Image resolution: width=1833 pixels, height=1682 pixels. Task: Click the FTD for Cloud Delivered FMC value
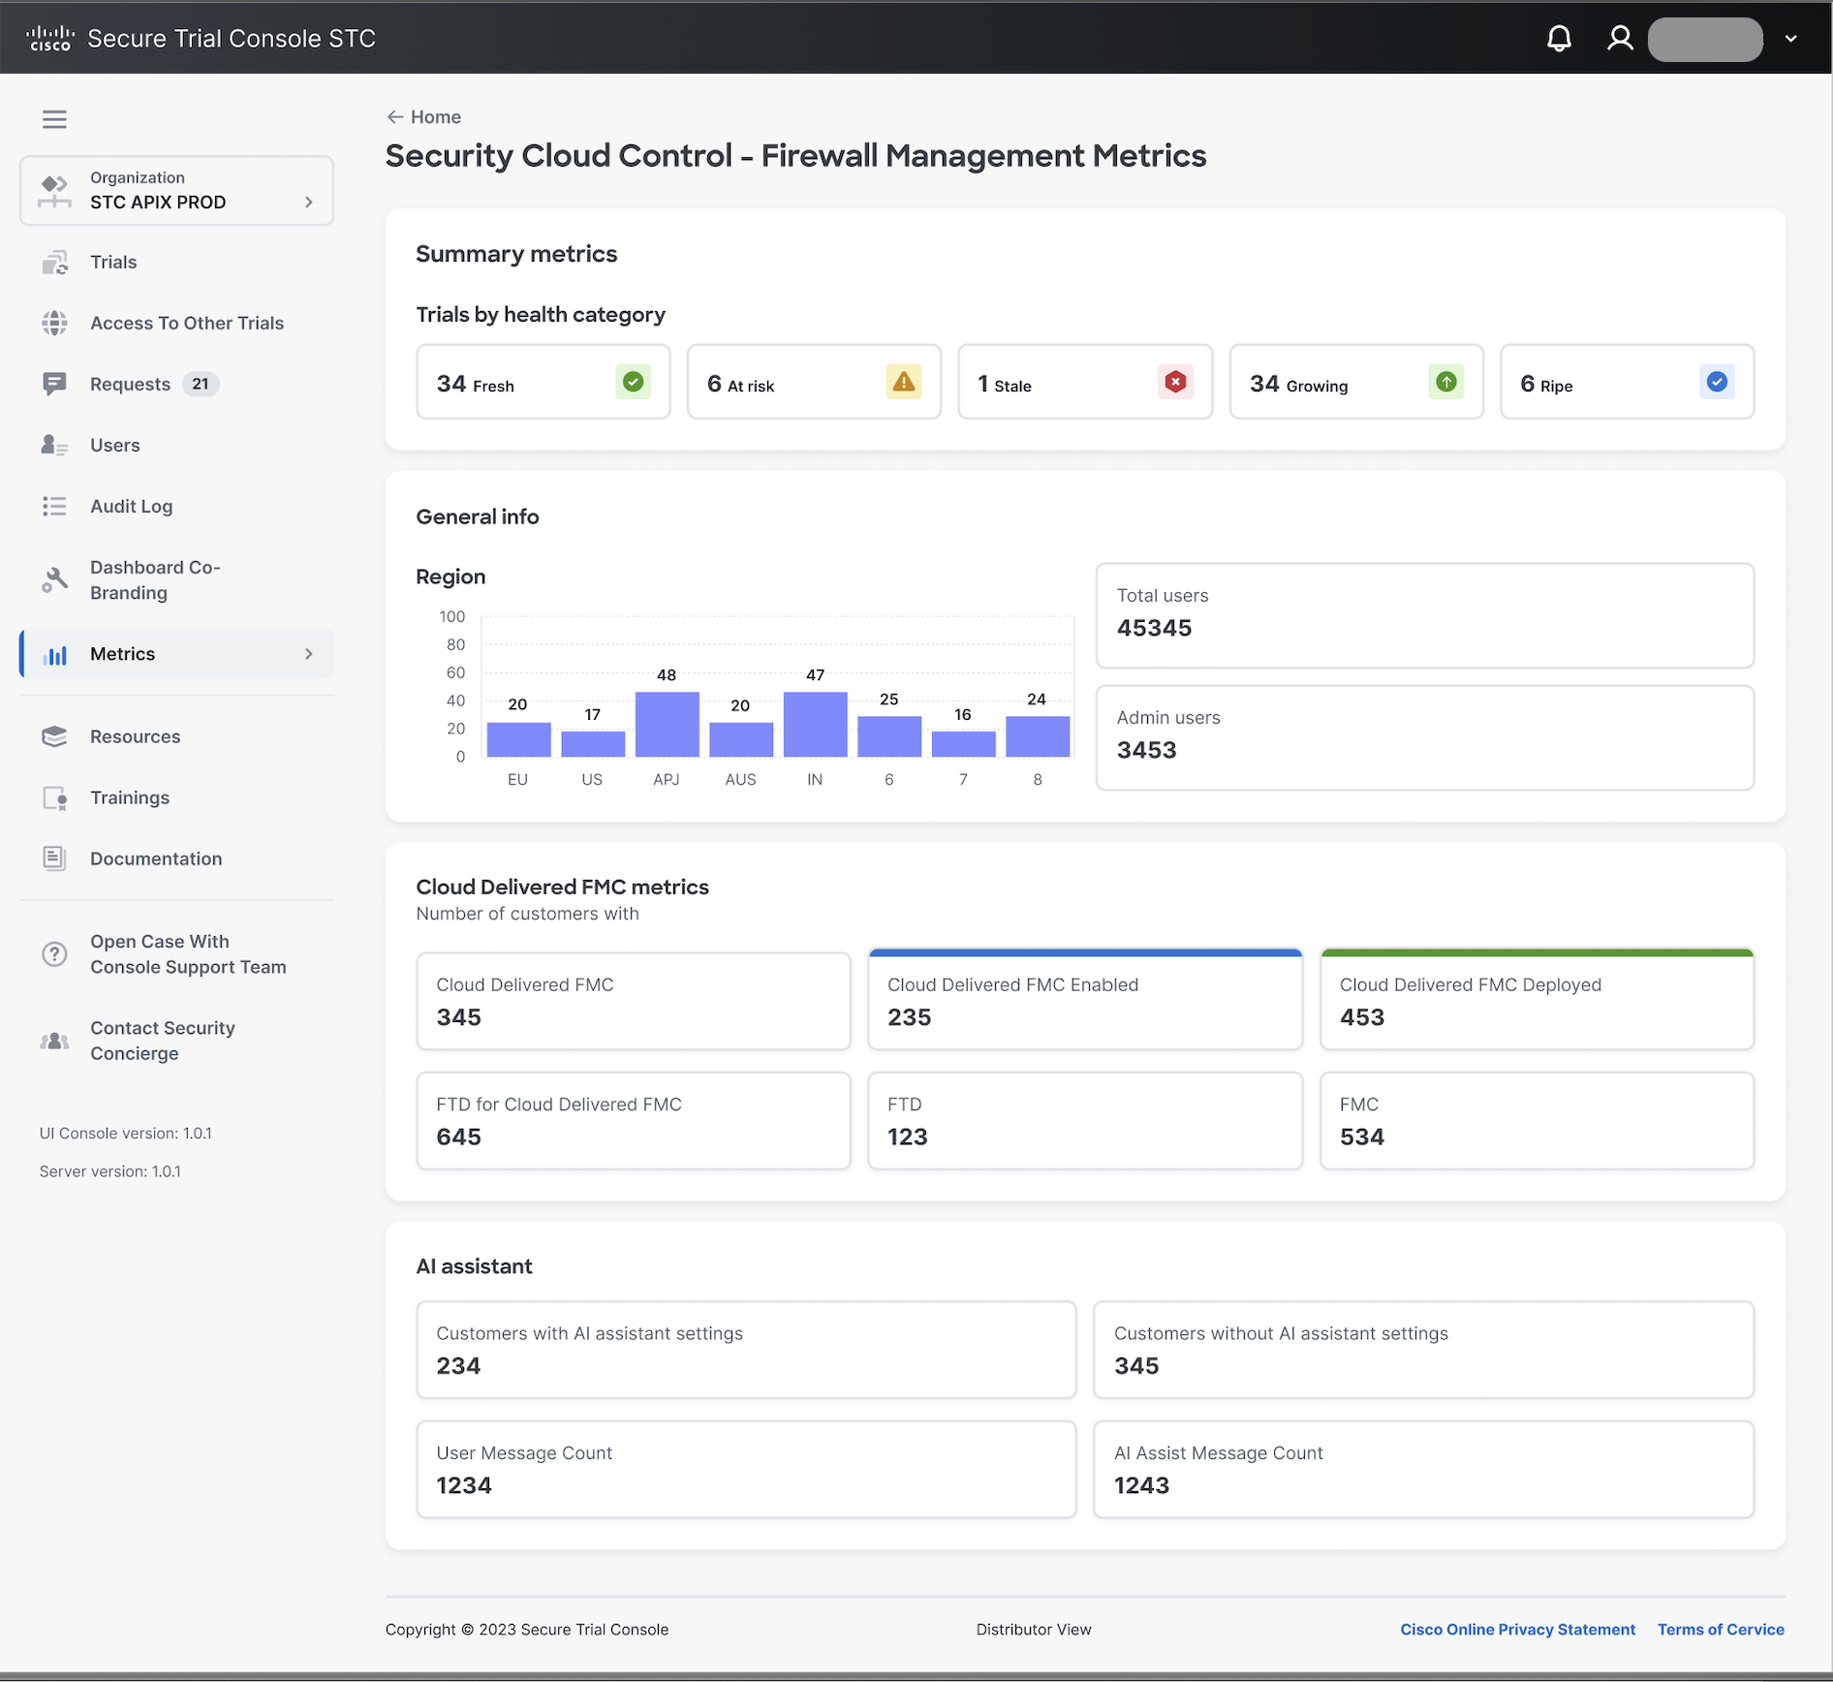[x=458, y=1137]
